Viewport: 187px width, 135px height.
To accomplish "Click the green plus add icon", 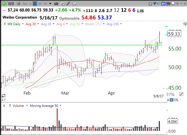I will point(4,4).
